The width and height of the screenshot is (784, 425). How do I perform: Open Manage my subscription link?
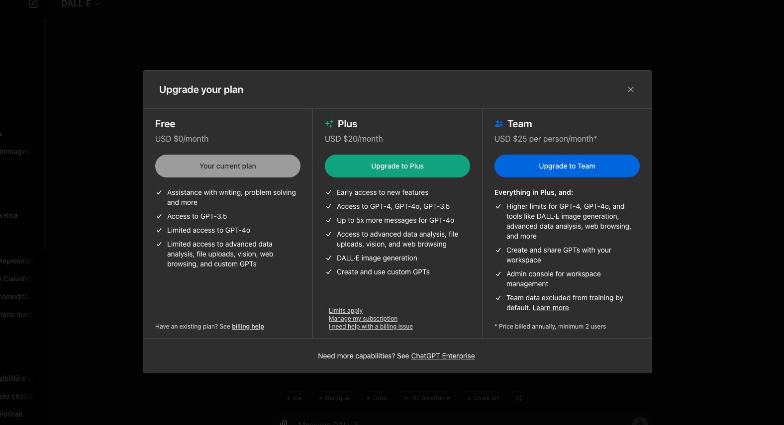coord(363,319)
